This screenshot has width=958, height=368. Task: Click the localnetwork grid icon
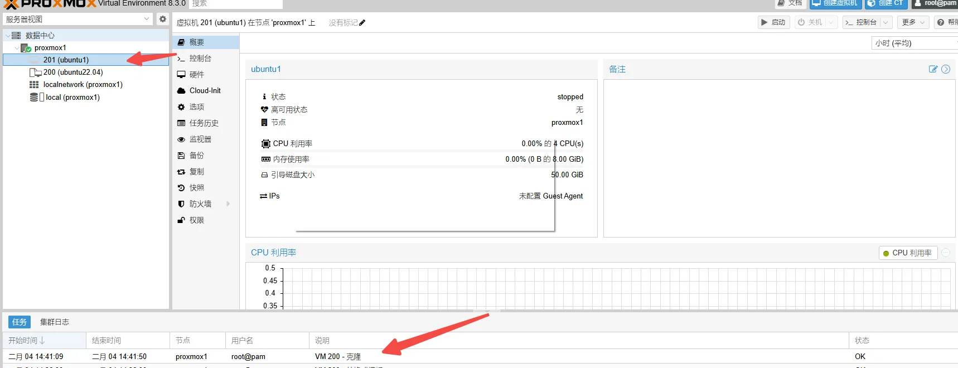[x=34, y=85]
